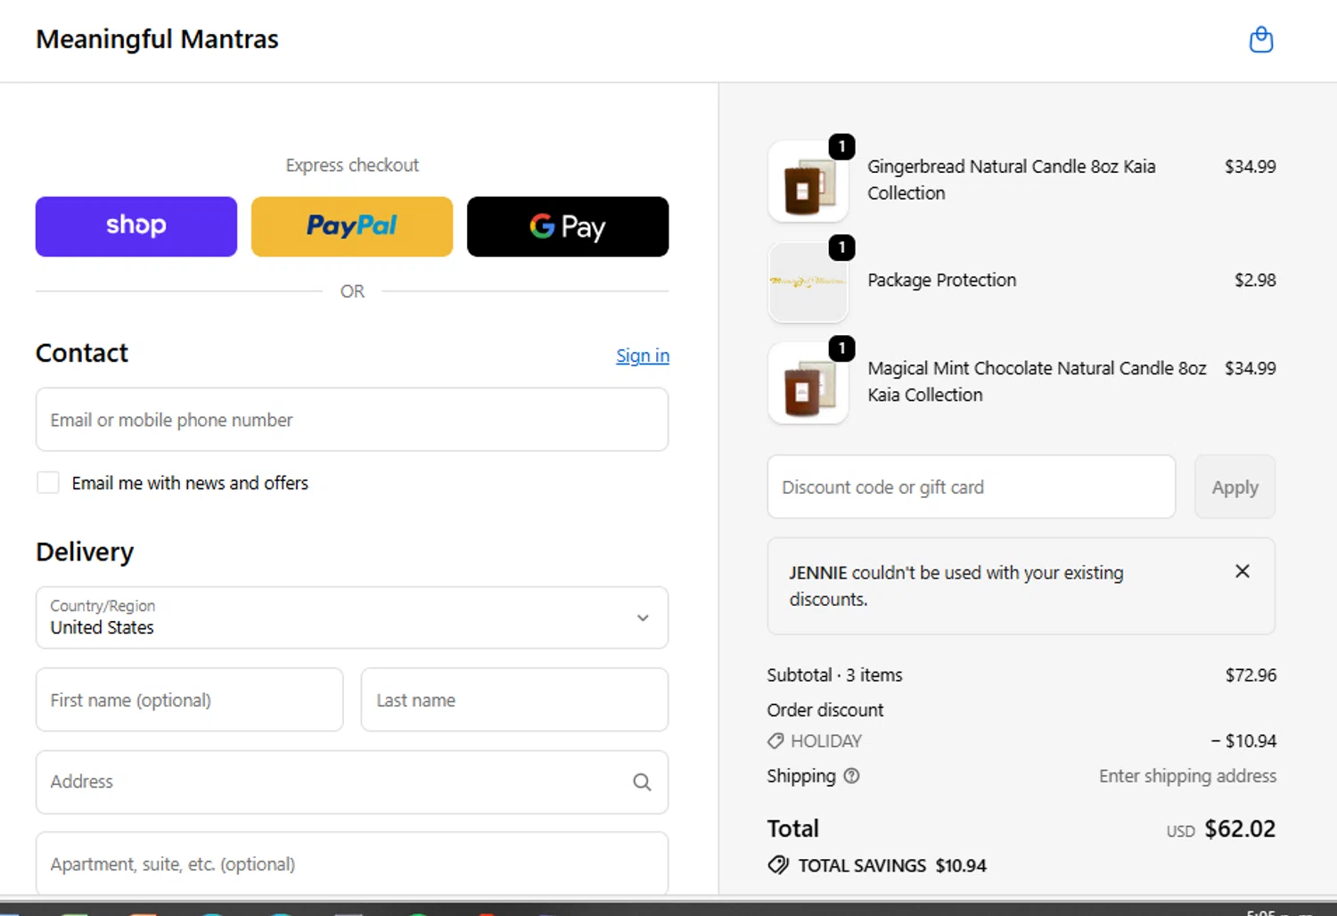Pay with Shop Pay express button
Image resolution: width=1337 pixels, height=916 pixels.
point(136,226)
